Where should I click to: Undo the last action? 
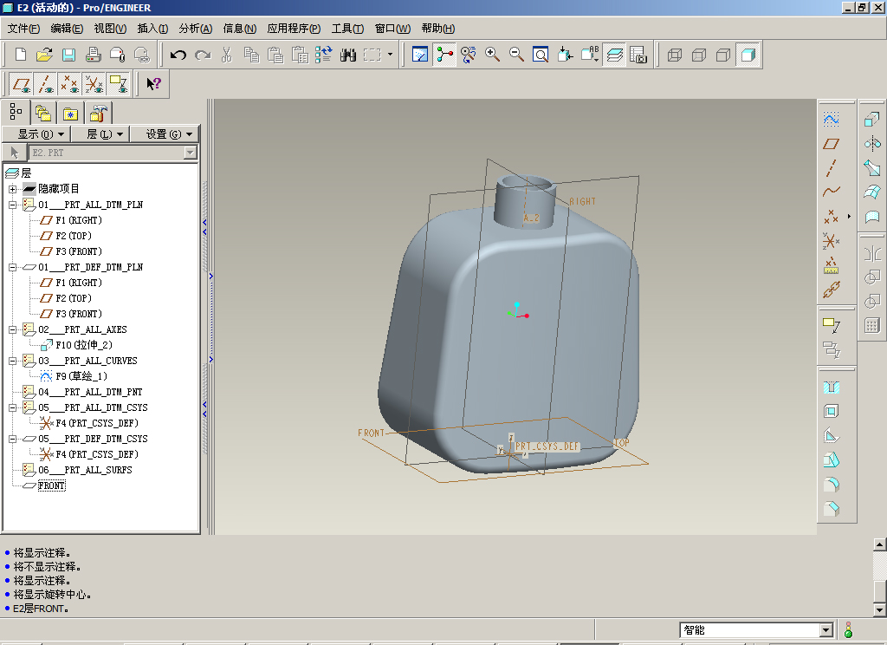(x=178, y=55)
